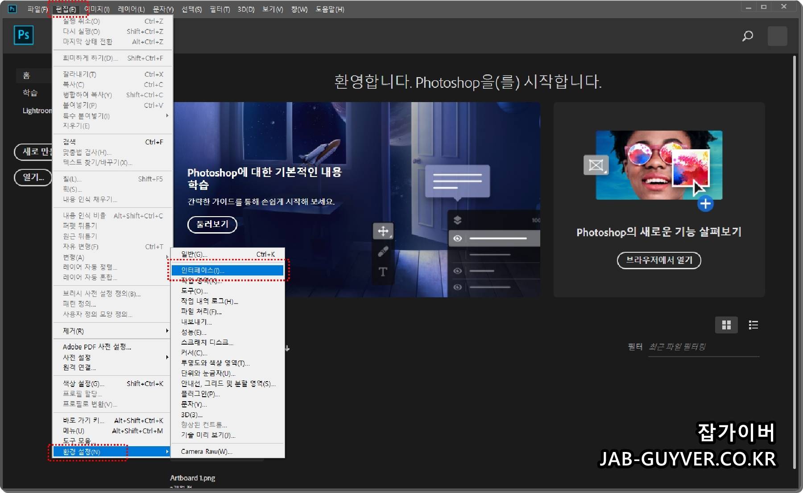Screen dimensions: 803x493
Task: Open the 문자(Y) menu
Action: [163, 9]
